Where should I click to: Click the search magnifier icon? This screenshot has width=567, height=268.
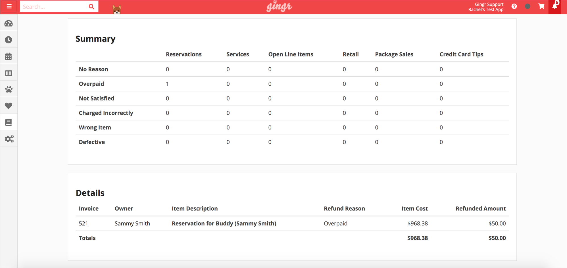pyautogui.click(x=91, y=7)
